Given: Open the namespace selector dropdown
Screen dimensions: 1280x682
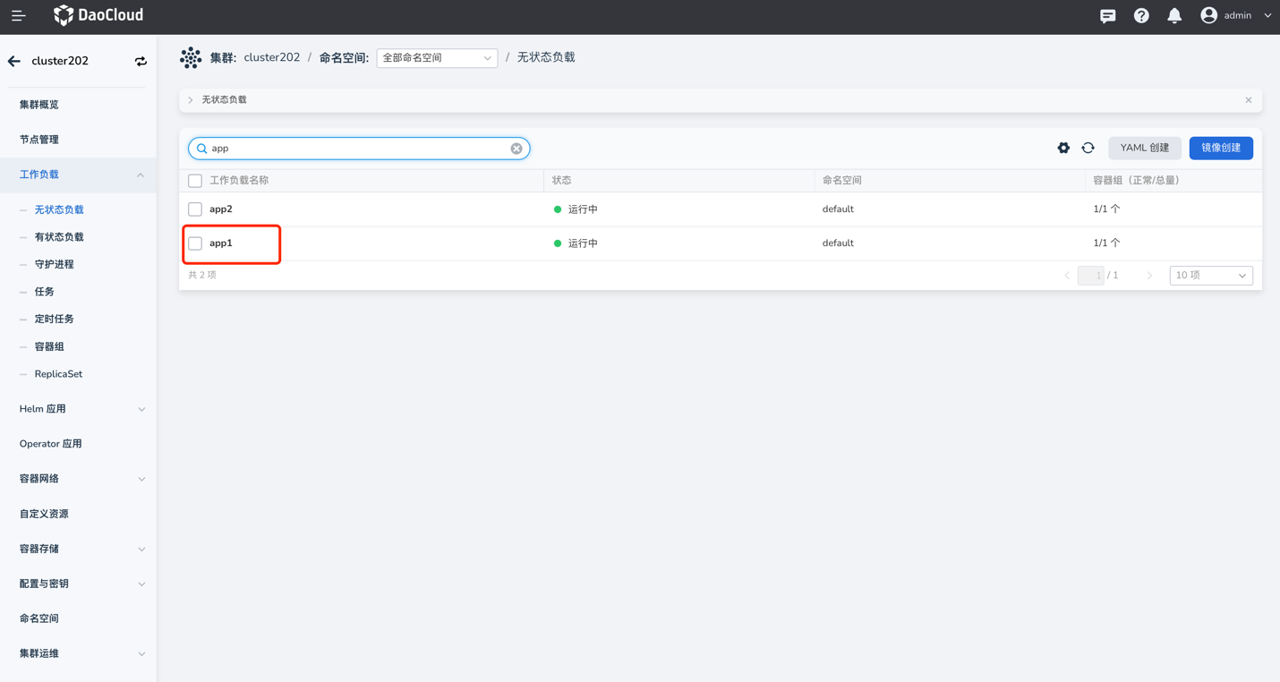Looking at the screenshot, I should click(x=437, y=58).
